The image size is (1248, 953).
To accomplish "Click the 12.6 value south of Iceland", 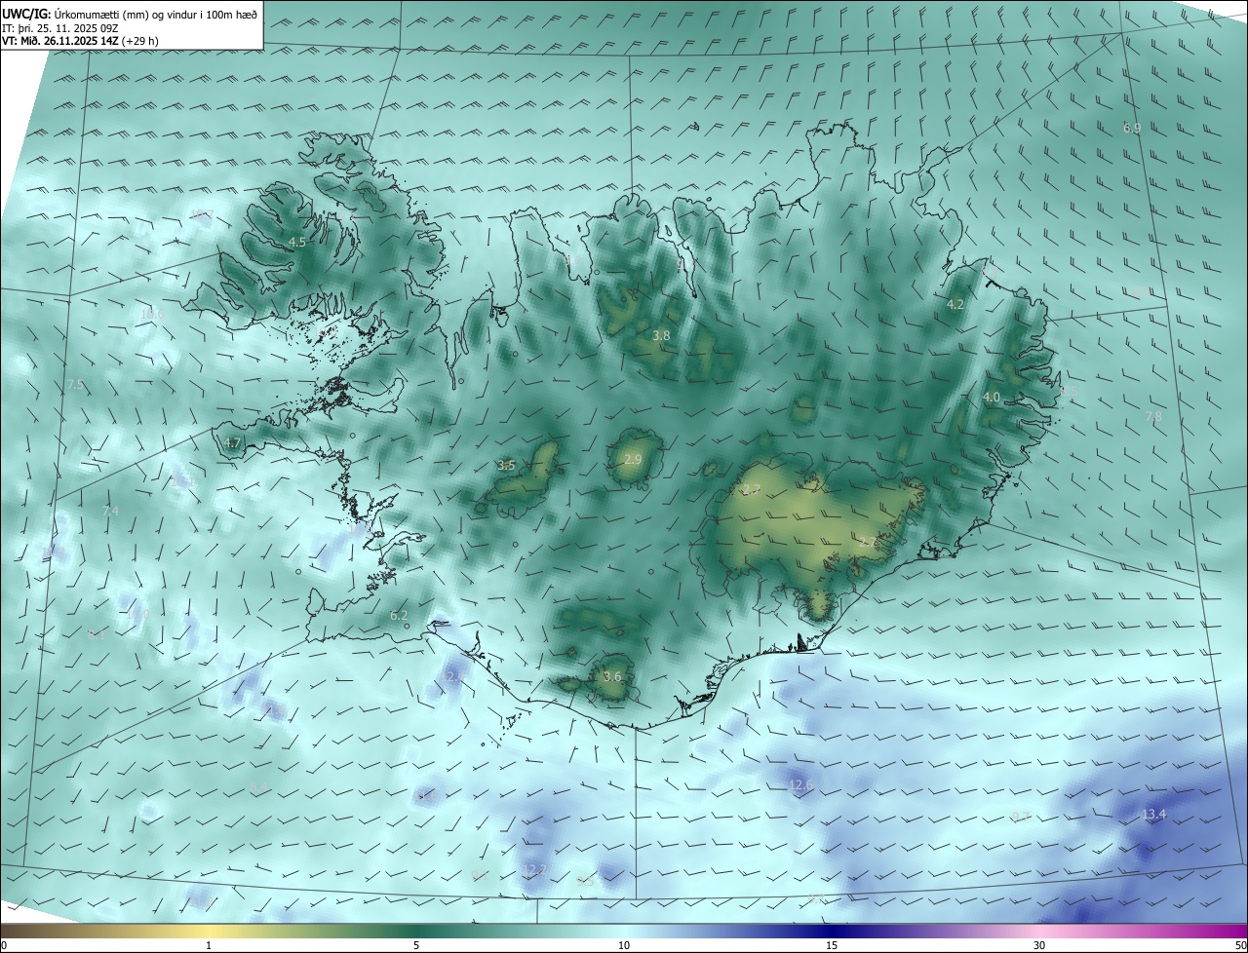I will pyautogui.click(x=800, y=784).
